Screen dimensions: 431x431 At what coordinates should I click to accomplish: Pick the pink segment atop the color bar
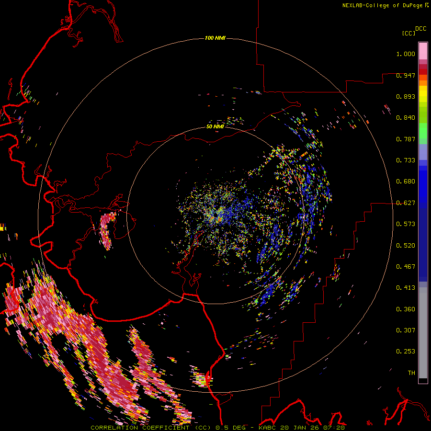pos(423,51)
